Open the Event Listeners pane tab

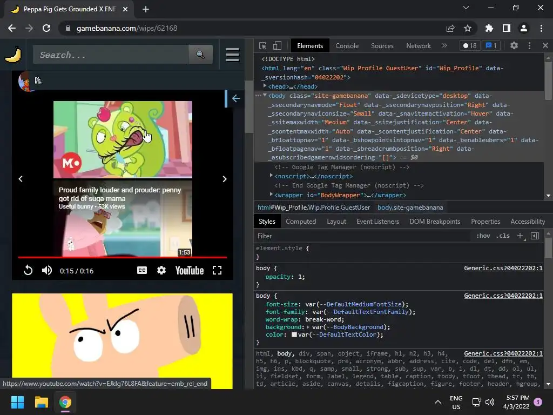[377, 222]
